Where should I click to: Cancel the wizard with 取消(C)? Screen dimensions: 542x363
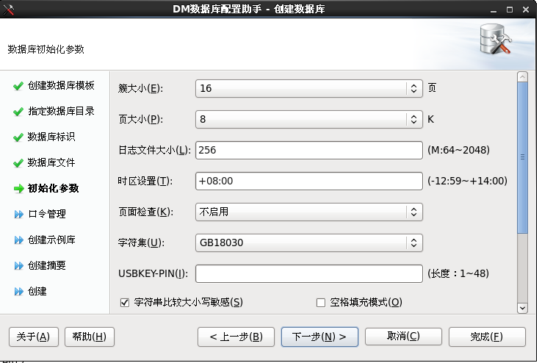(403, 337)
